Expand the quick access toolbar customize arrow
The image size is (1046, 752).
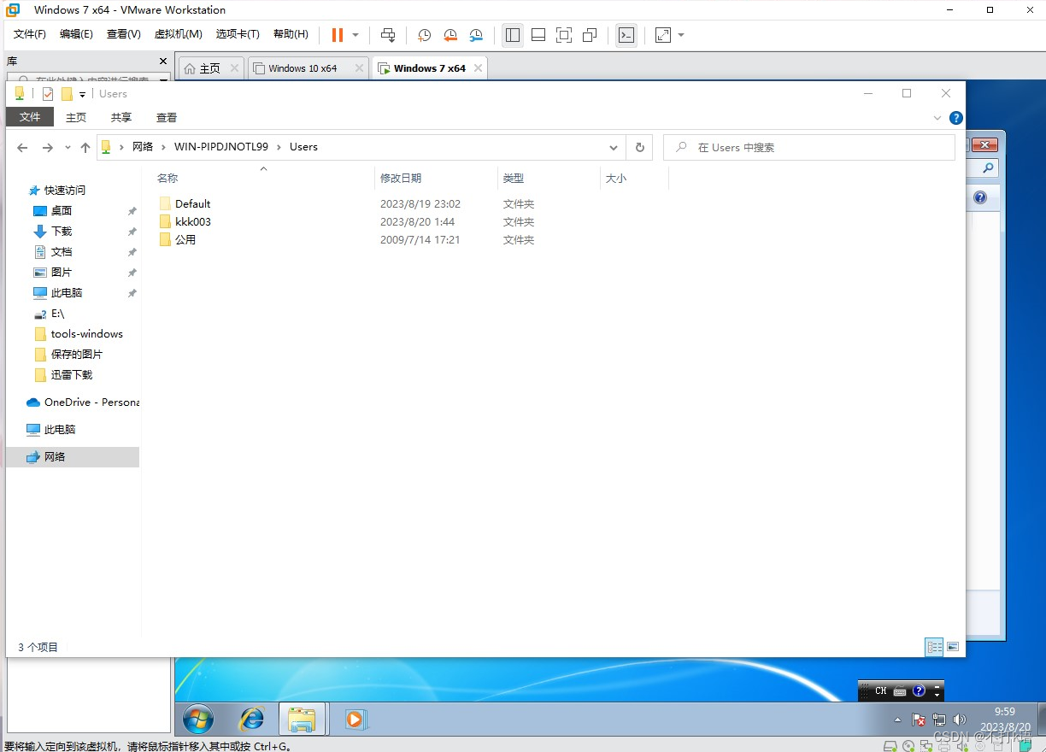[82, 95]
